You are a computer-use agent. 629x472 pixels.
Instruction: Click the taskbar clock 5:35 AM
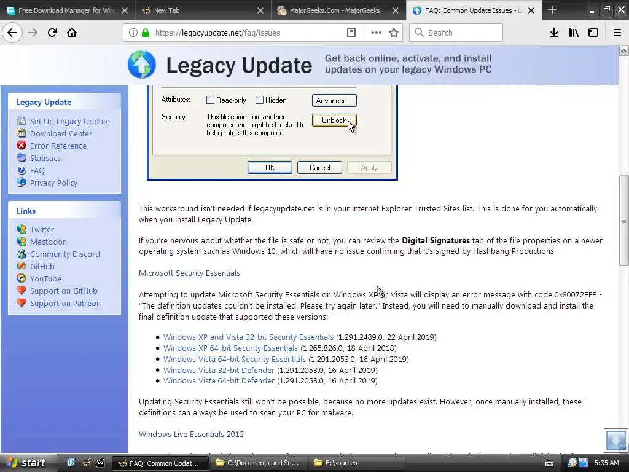click(606, 463)
